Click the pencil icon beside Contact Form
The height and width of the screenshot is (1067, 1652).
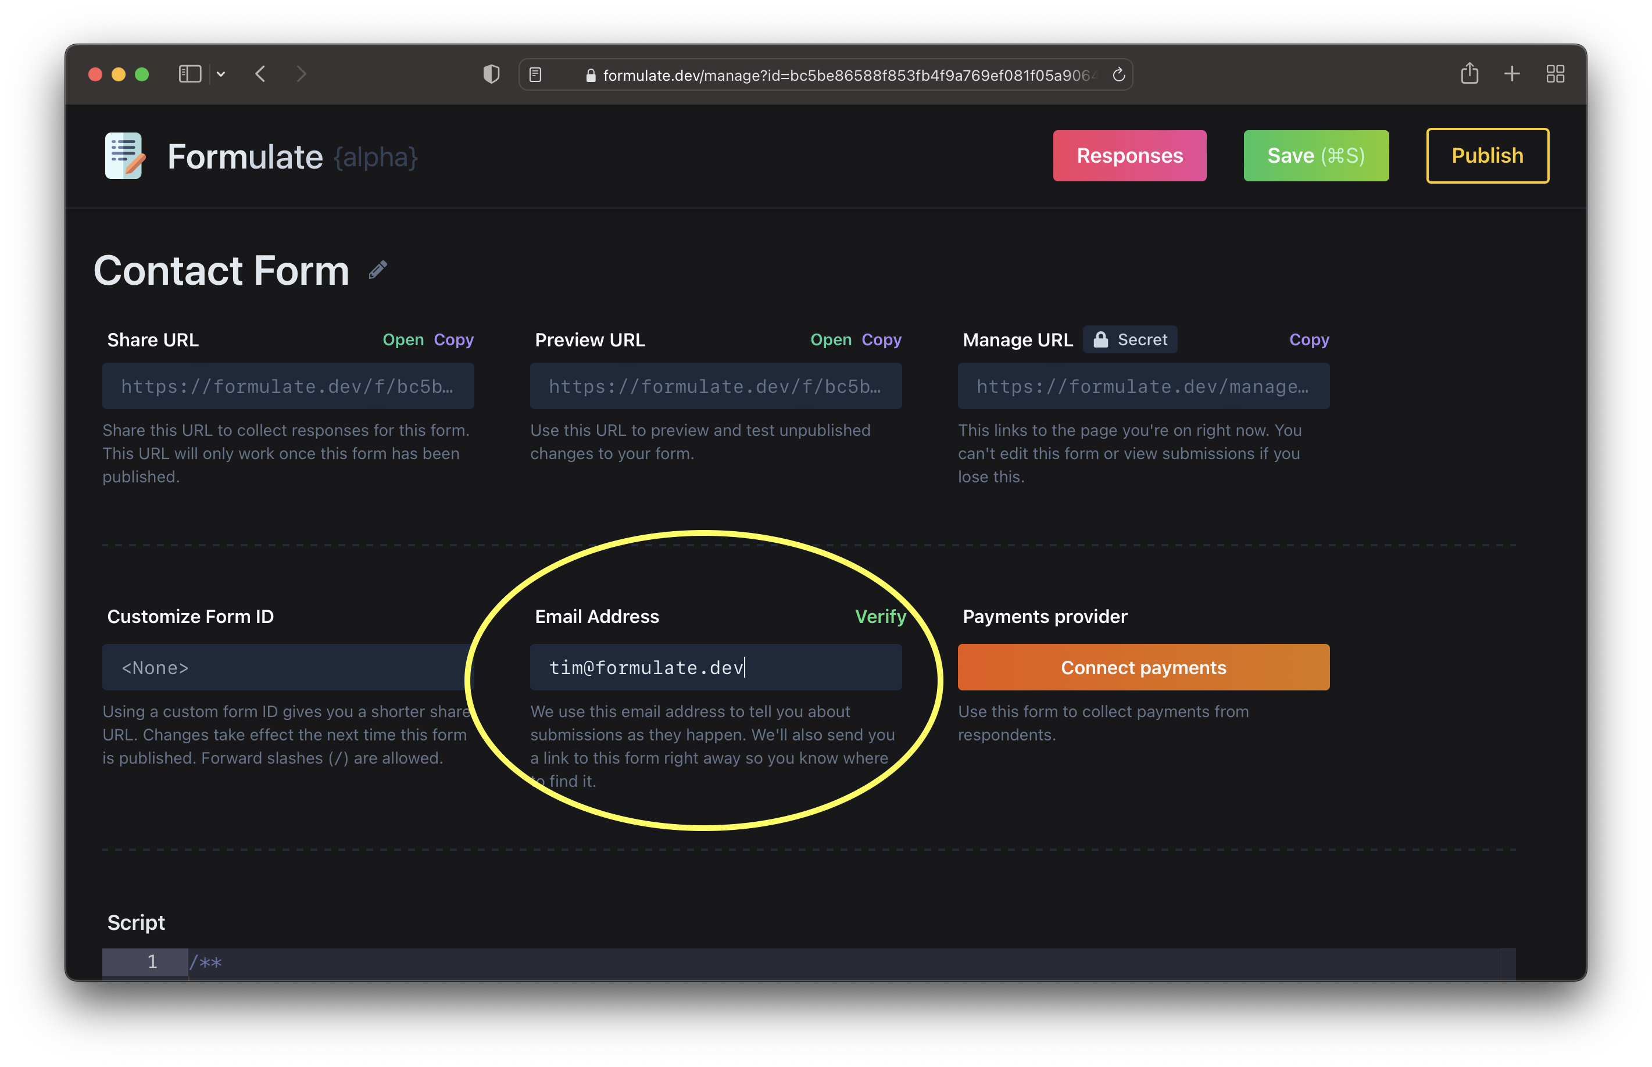[x=378, y=270]
